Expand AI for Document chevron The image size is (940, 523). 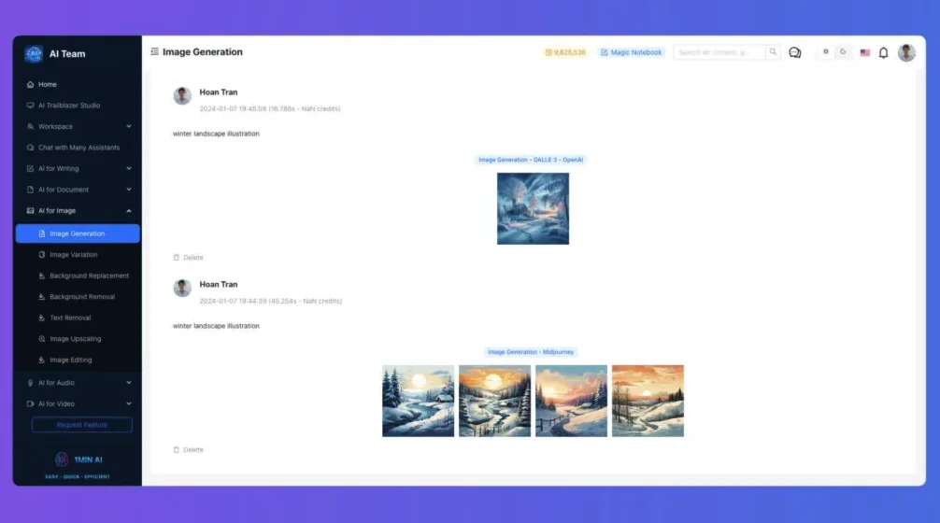[128, 190]
